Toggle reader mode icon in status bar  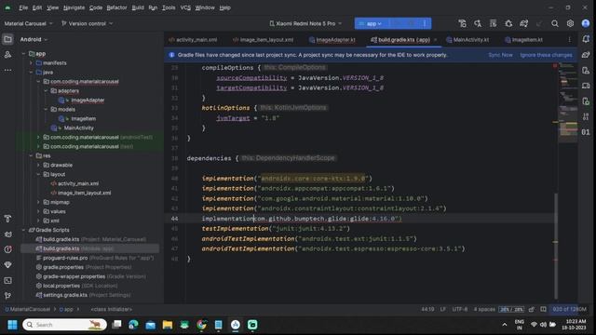(543, 309)
